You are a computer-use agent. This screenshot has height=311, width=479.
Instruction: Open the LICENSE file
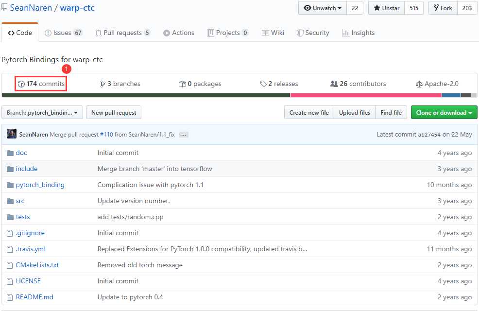point(28,281)
